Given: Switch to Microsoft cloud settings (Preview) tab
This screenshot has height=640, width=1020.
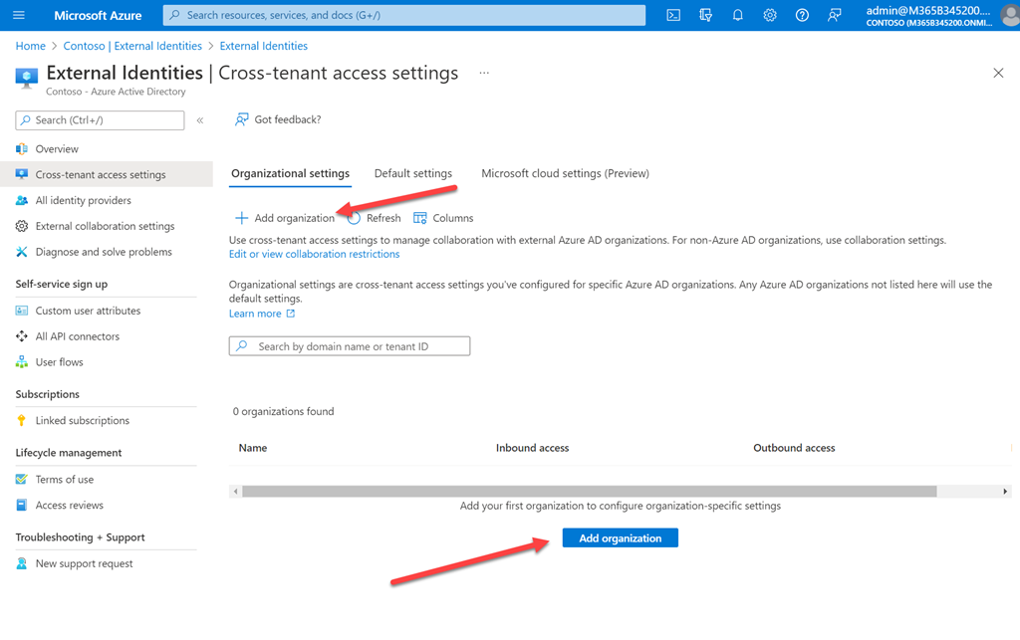Looking at the screenshot, I should [565, 173].
